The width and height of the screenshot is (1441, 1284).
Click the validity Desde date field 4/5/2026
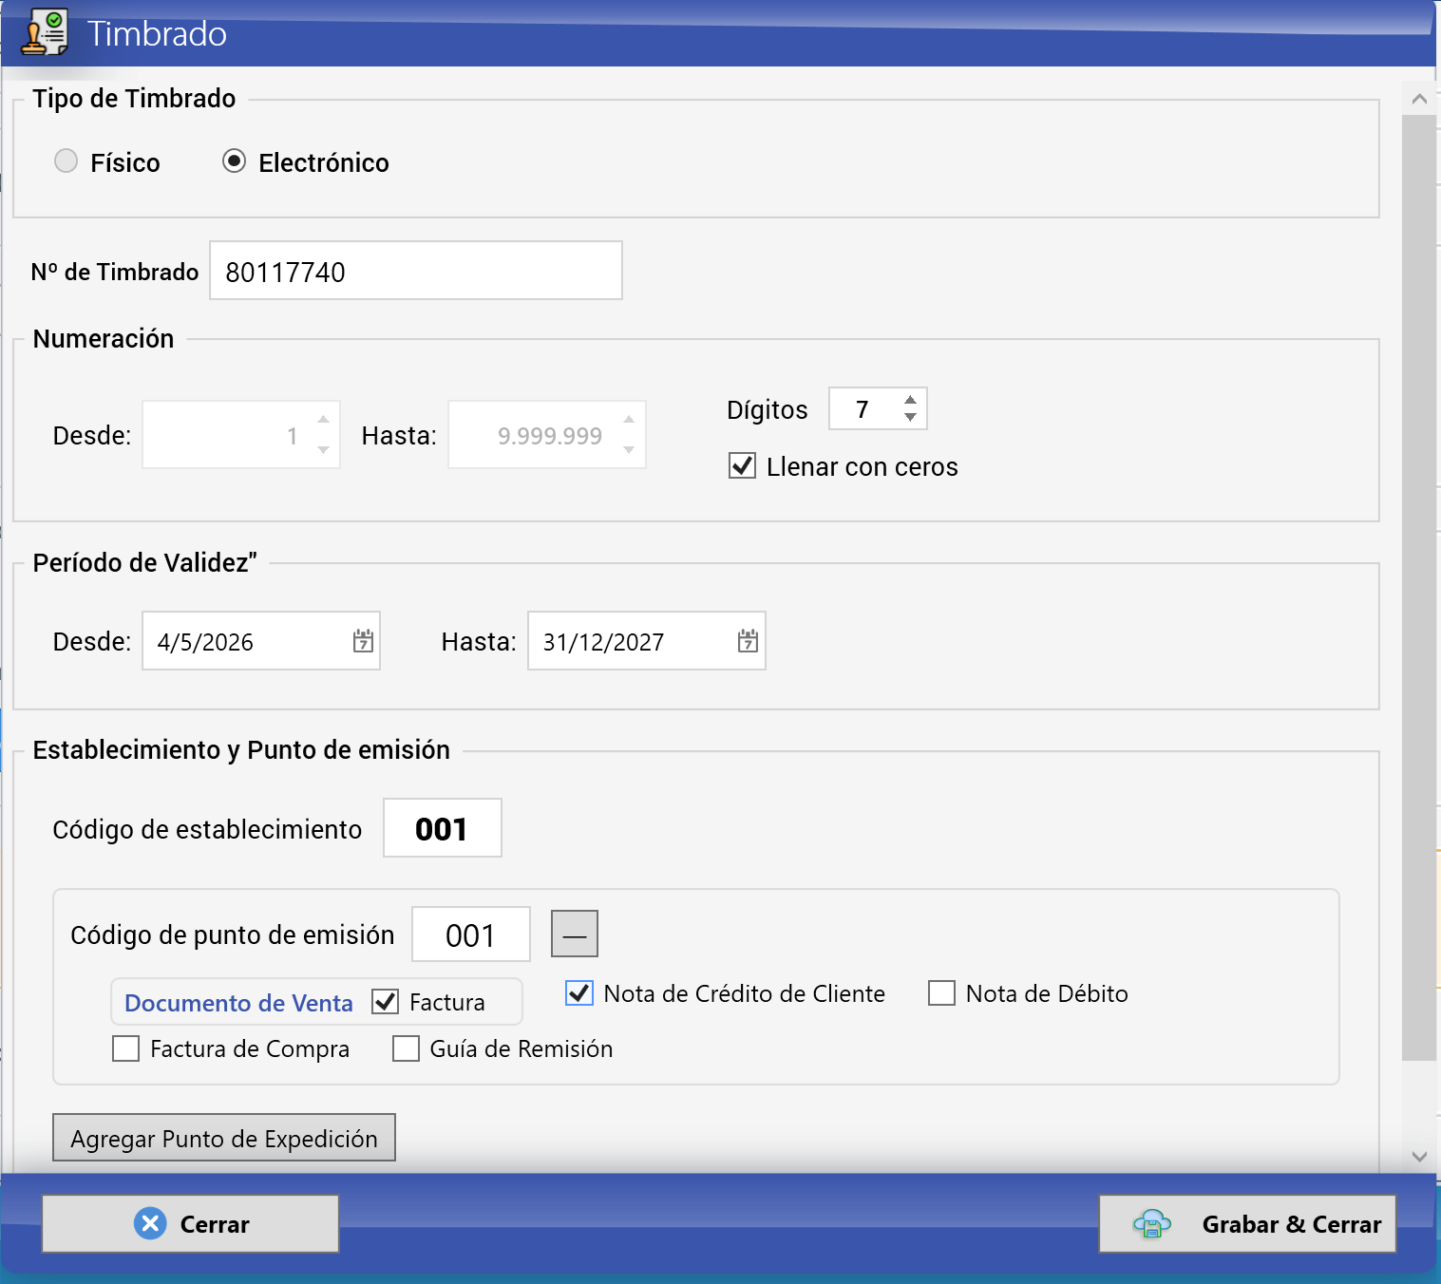[261, 641]
